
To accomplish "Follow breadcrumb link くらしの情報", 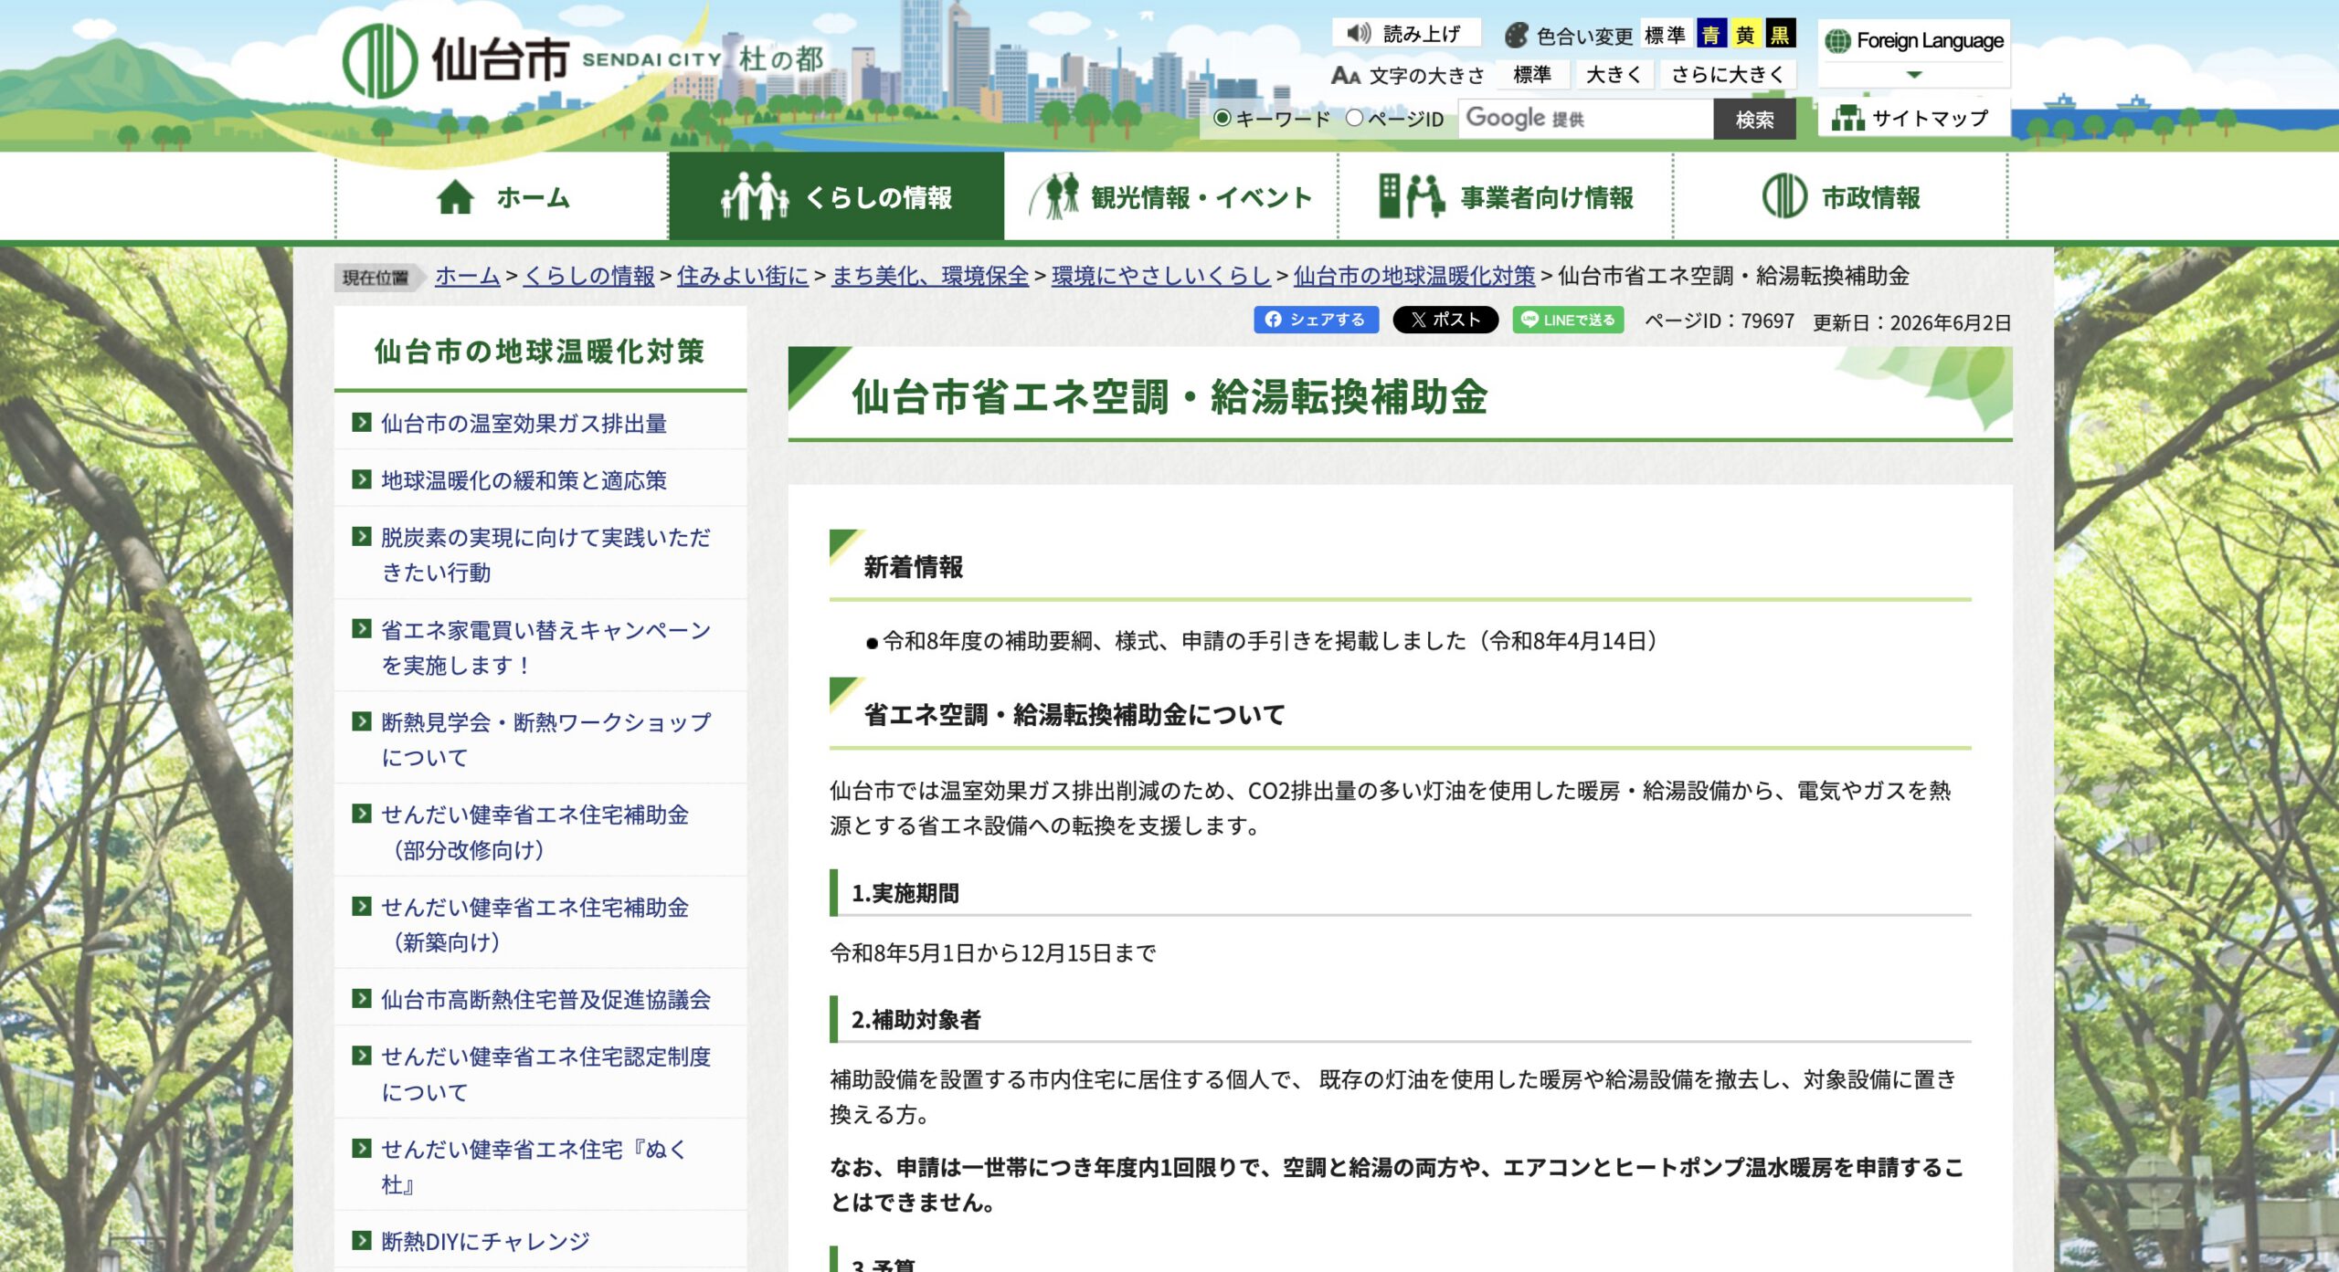I will pyautogui.click(x=588, y=276).
